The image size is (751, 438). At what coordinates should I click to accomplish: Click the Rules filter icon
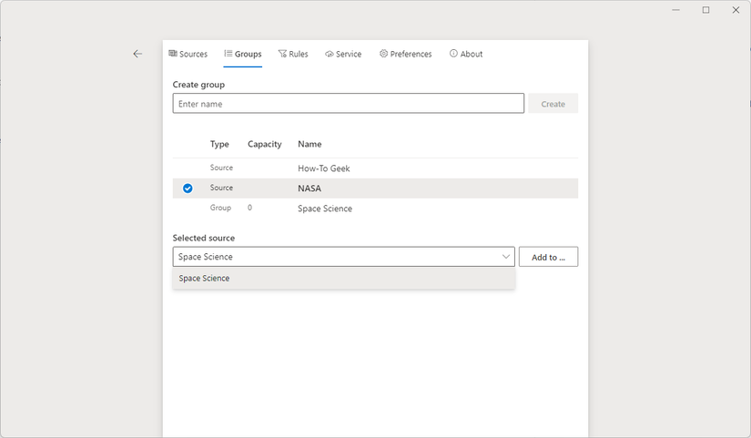(x=282, y=54)
